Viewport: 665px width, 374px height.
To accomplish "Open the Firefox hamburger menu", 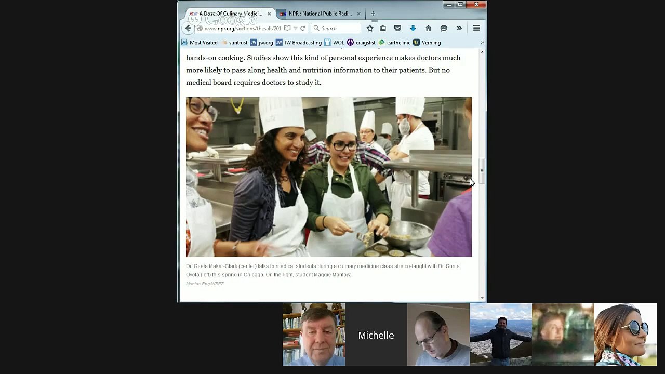I will coord(476,28).
